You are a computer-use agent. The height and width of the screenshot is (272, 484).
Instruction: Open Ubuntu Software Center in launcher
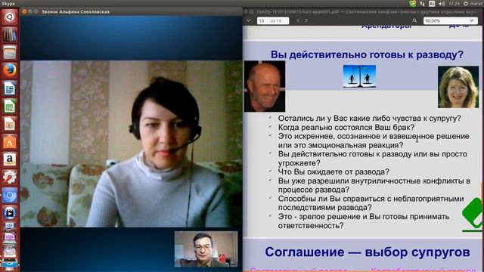[10, 142]
